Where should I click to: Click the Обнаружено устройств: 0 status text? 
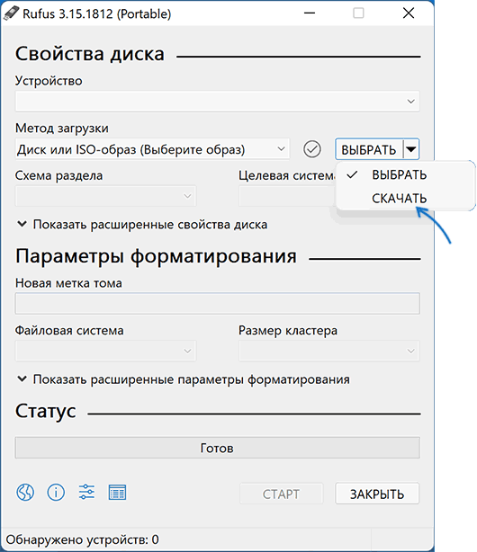pyautogui.click(x=82, y=539)
